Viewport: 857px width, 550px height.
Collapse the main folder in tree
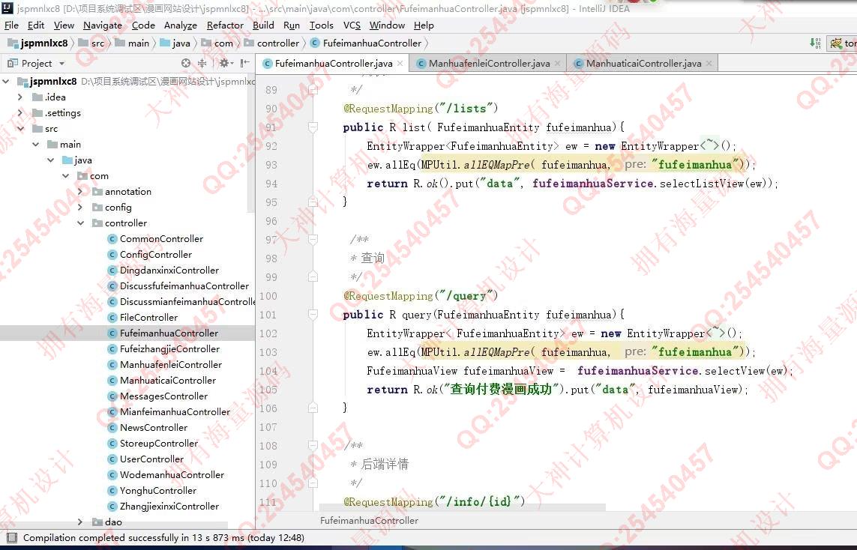(35, 144)
